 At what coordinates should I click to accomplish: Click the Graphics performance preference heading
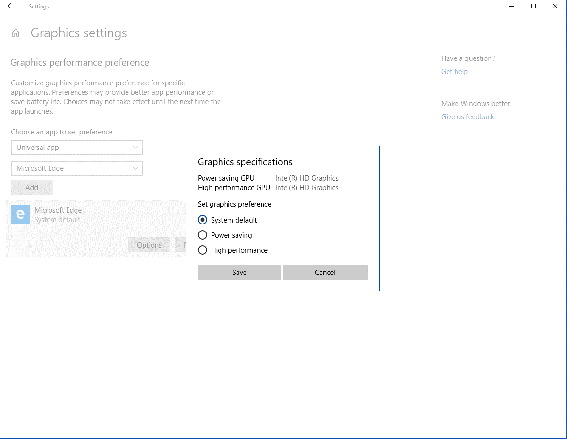(80, 63)
